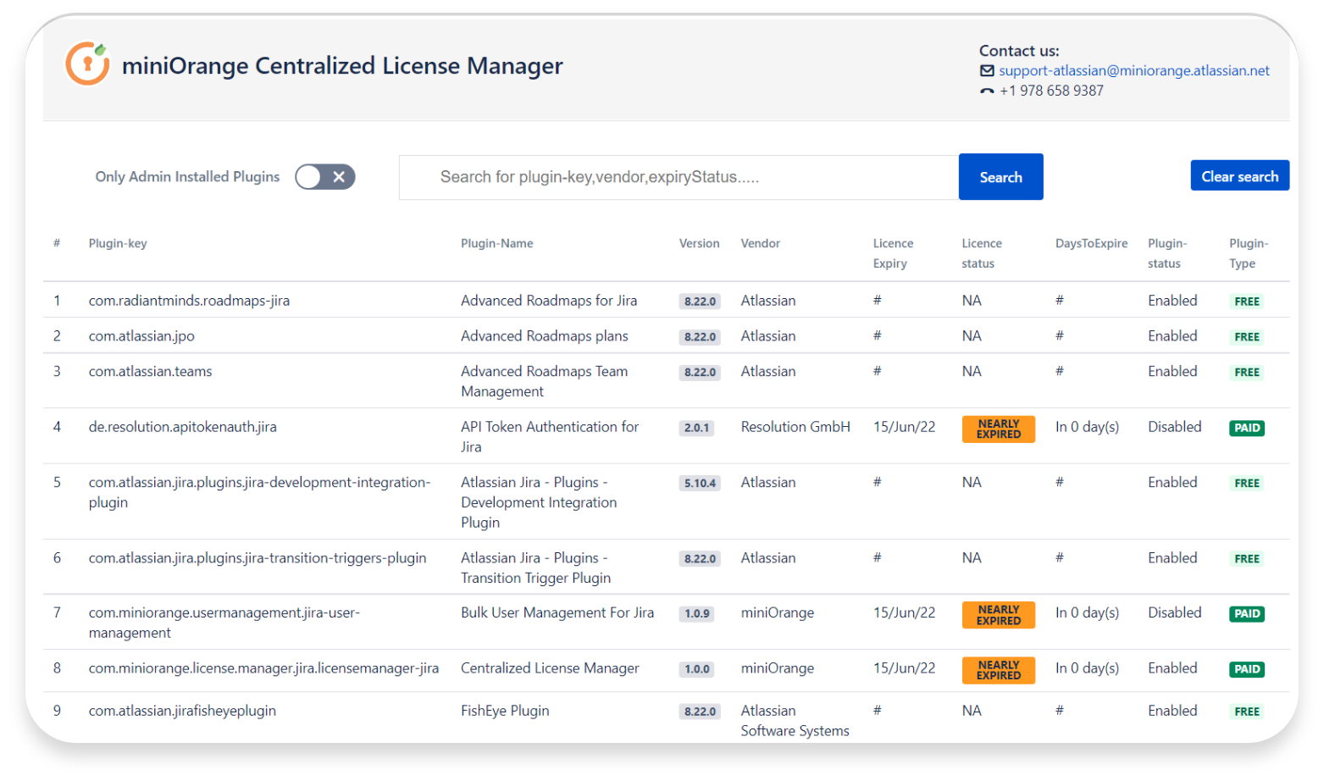Click the phone icon beside the number
This screenshot has width=1324, height=781.
pos(987,91)
